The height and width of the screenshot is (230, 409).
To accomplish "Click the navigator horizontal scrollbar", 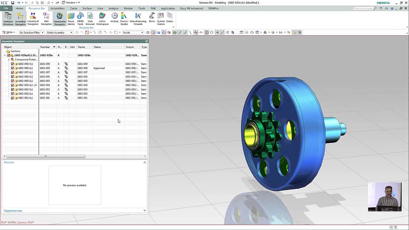I will [45, 156].
